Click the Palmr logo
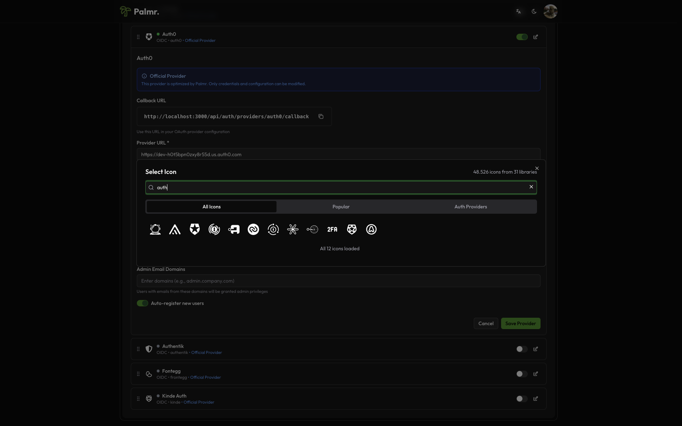This screenshot has height=426, width=682. (139, 11)
